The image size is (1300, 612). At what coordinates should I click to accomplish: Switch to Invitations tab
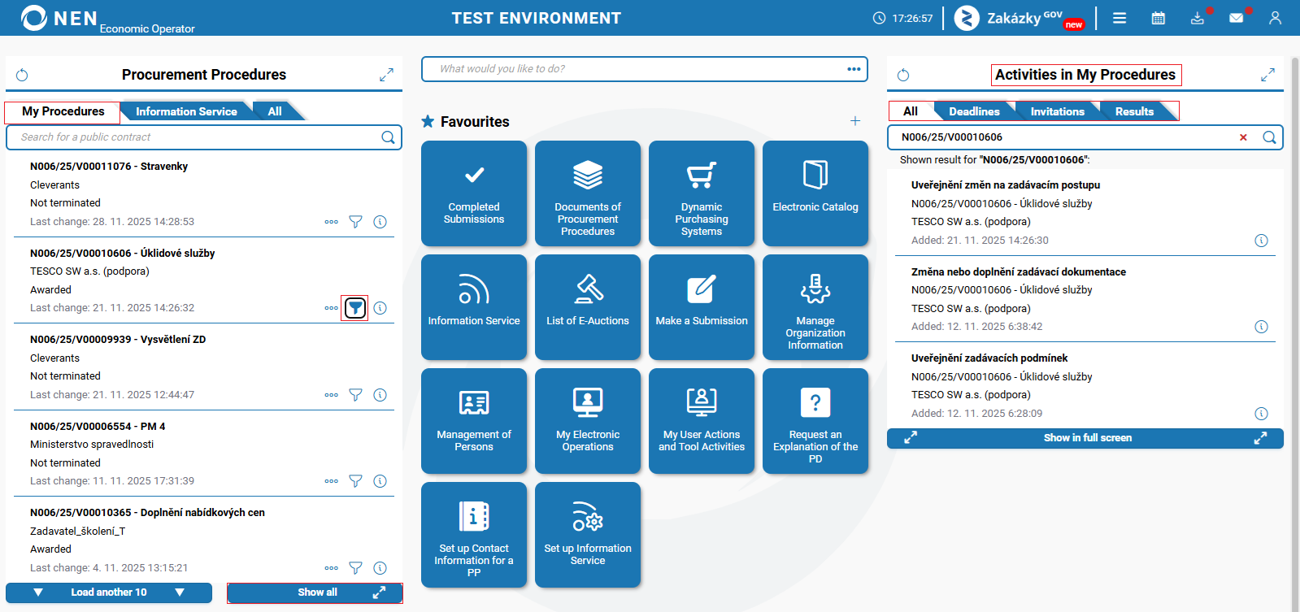1057,111
